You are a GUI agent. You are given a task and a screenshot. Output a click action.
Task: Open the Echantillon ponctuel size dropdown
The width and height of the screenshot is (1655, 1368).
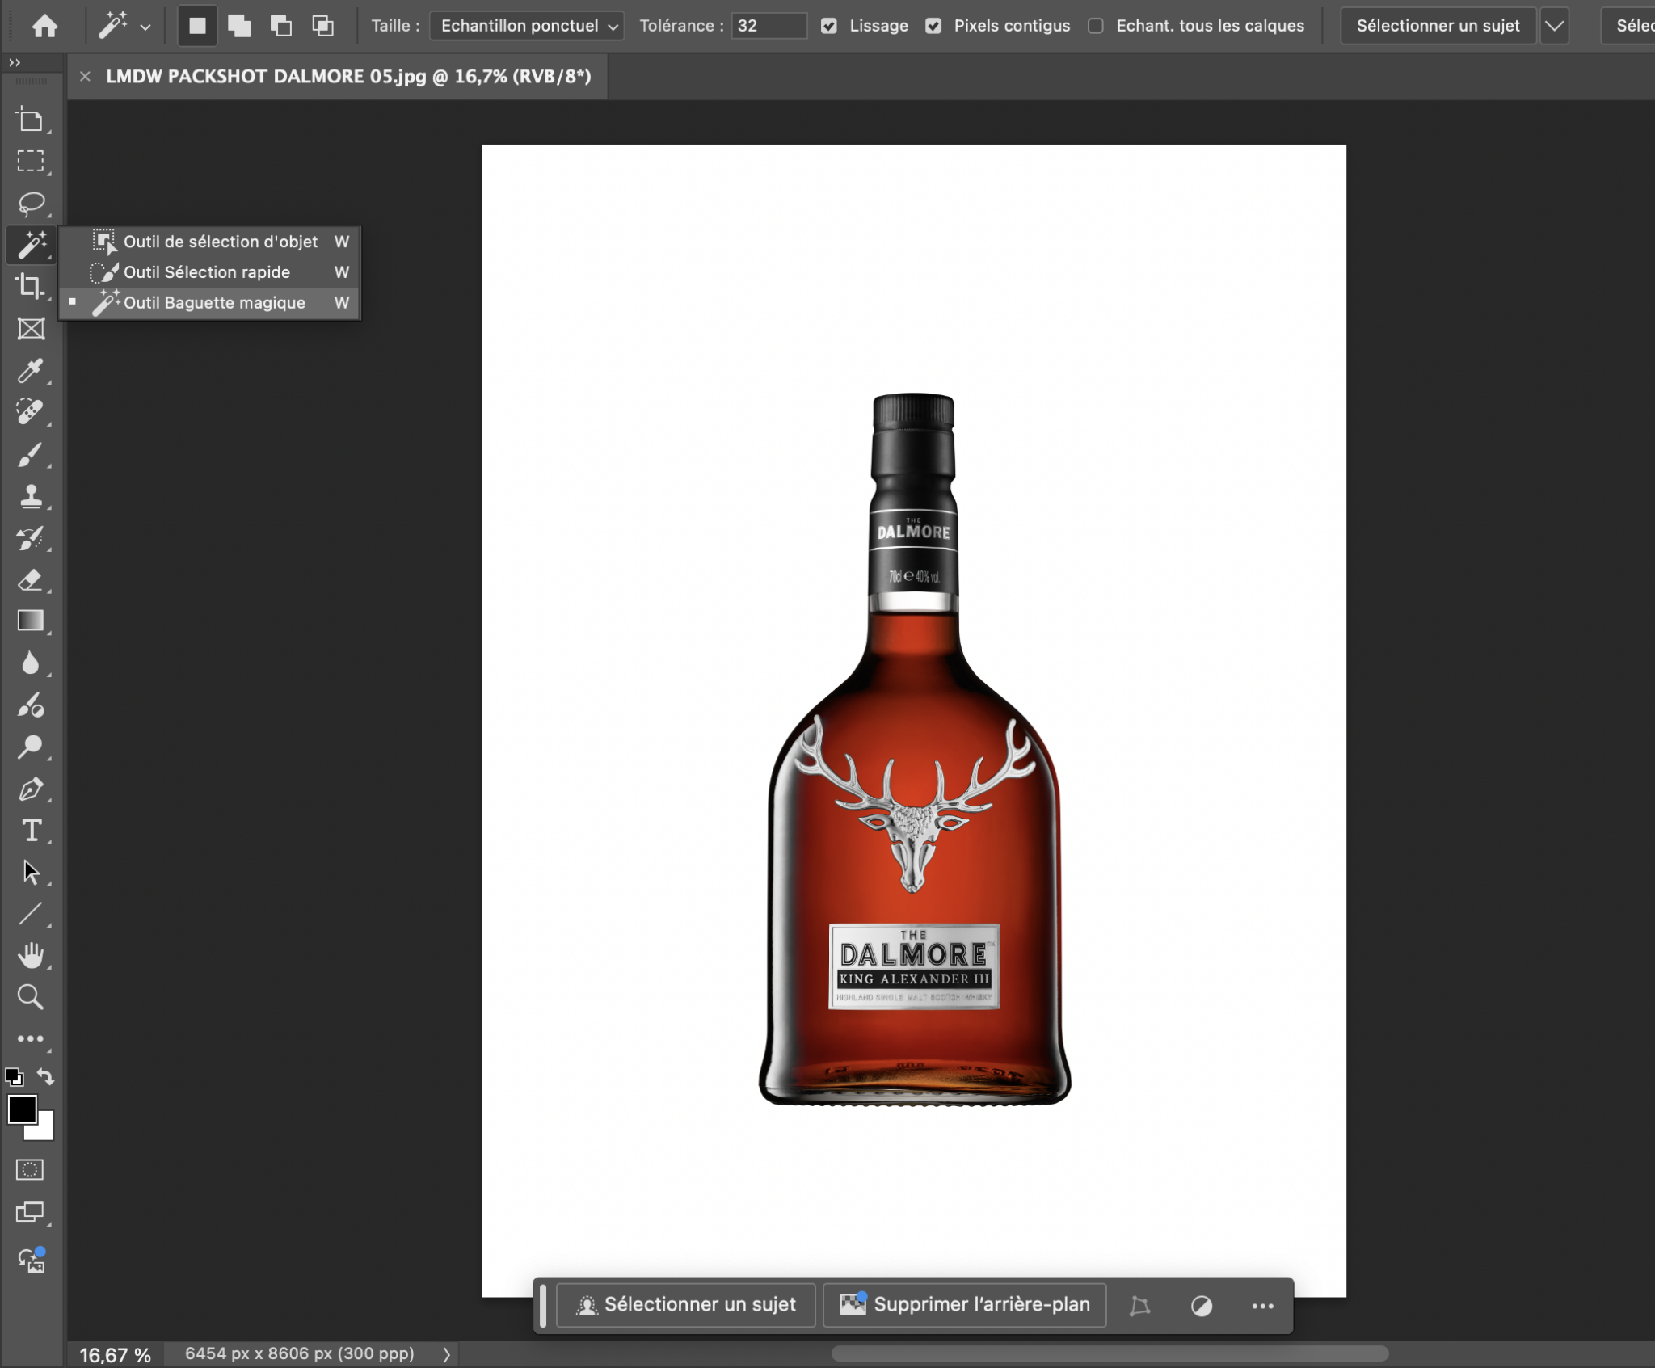[x=527, y=26]
